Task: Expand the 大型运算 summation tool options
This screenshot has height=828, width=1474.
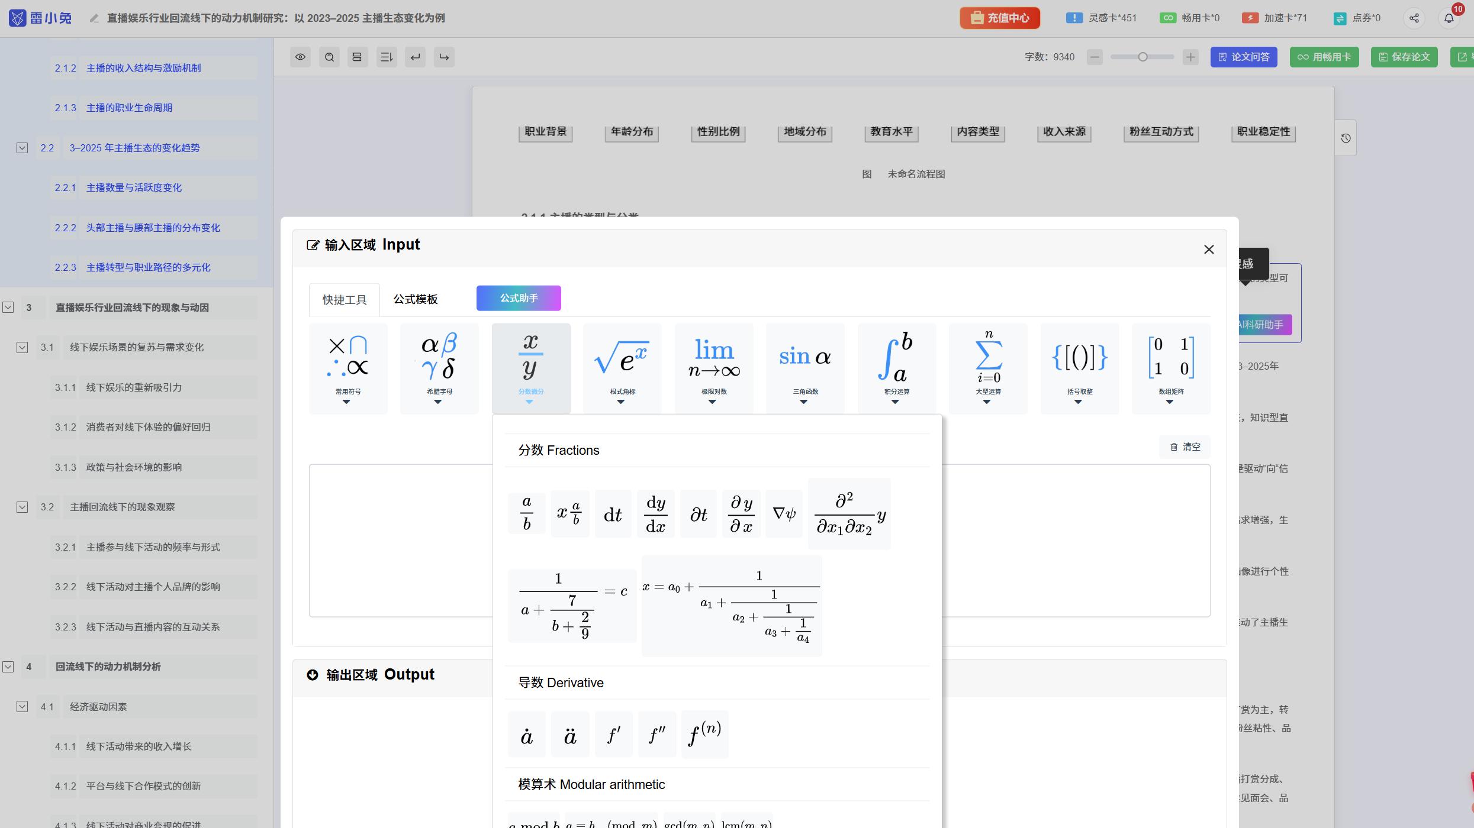Action: coord(987,402)
